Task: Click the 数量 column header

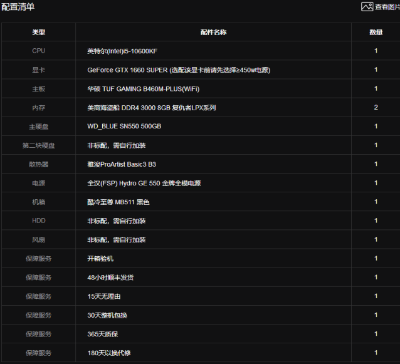Action: coord(376,33)
